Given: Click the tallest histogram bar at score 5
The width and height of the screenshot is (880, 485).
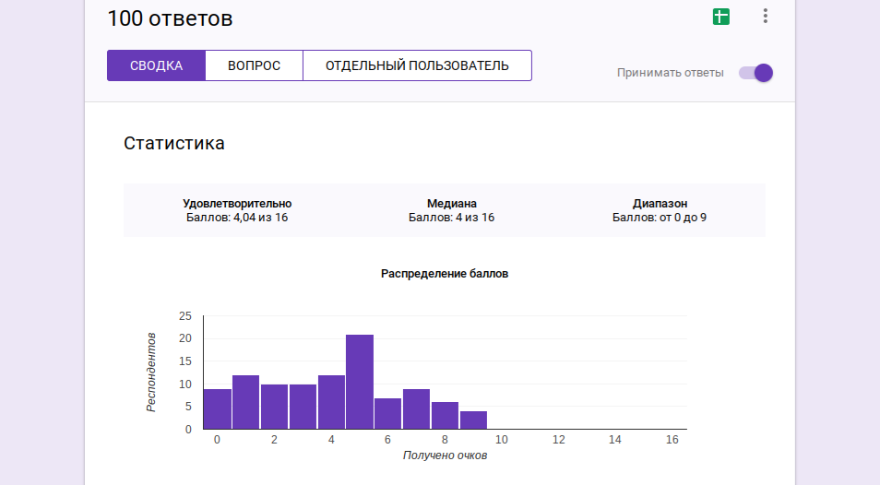Looking at the screenshot, I should (x=360, y=382).
